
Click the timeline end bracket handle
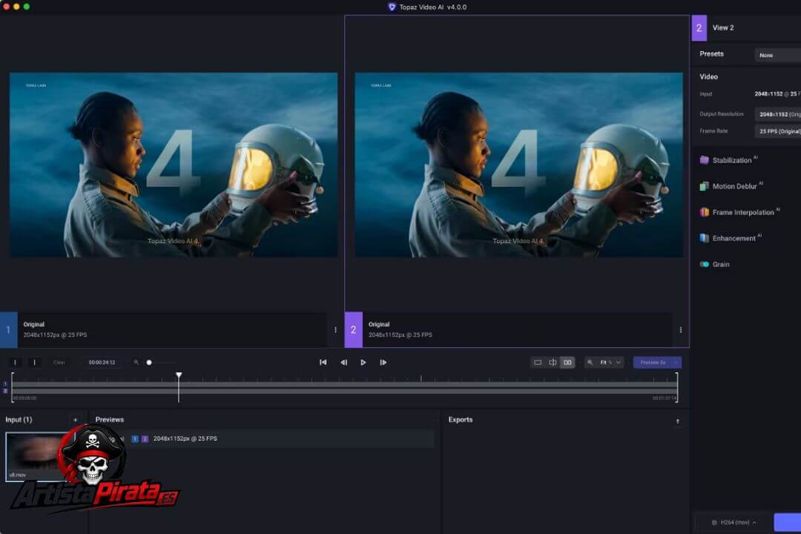click(x=677, y=387)
